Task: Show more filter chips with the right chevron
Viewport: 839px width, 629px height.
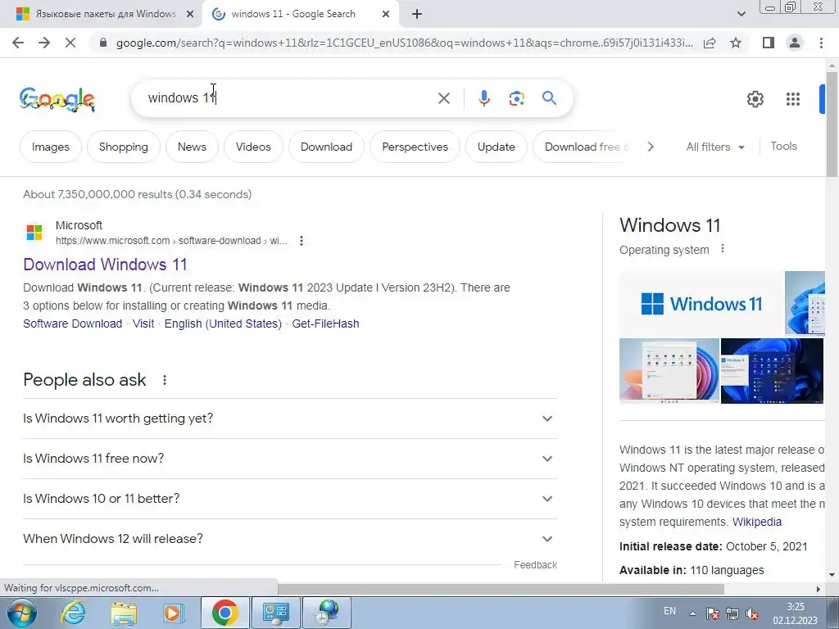Action: 650,147
